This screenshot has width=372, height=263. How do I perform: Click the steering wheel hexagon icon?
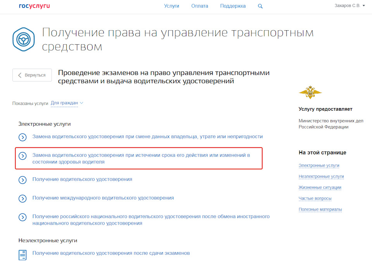click(x=24, y=40)
